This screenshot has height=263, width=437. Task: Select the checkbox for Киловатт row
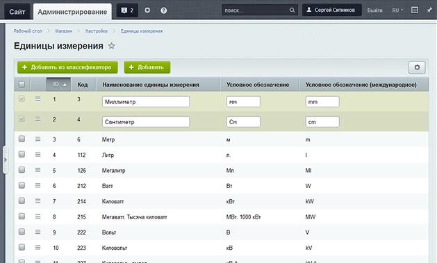tap(22, 201)
